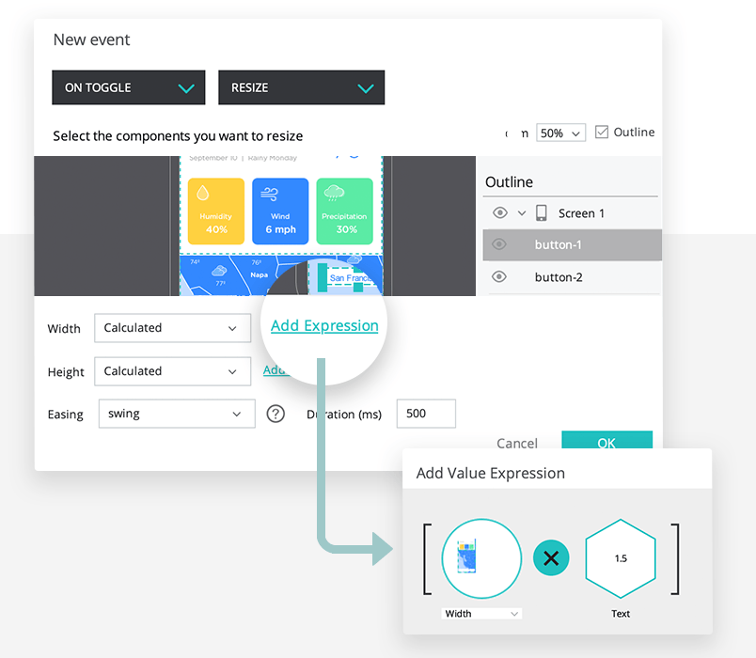Click the Duration (ms) input field
Image resolution: width=756 pixels, height=658 pixels.
(x=426, y=414)
